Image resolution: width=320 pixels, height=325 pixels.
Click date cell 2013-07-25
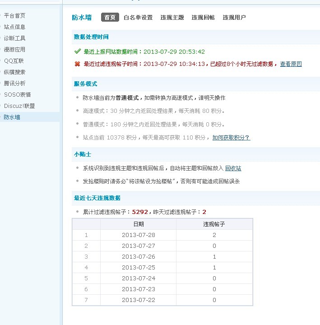click(x=139, y=268)
